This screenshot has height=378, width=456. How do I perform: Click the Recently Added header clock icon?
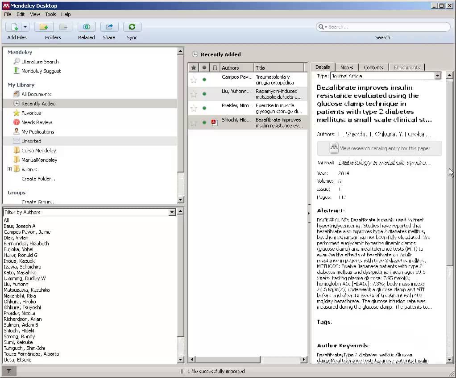[195, 54]
